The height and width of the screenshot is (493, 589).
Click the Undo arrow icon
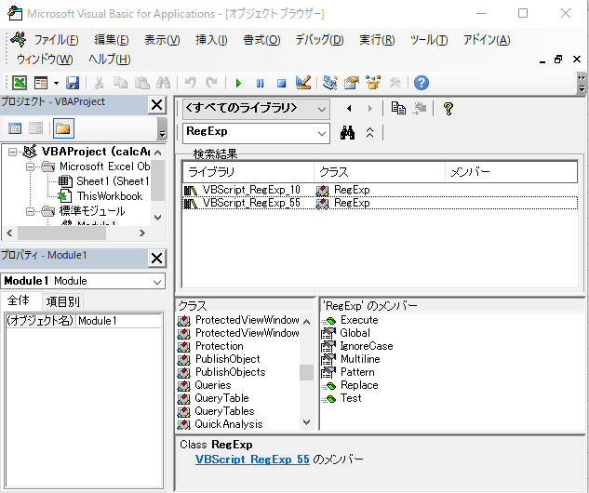191,83
